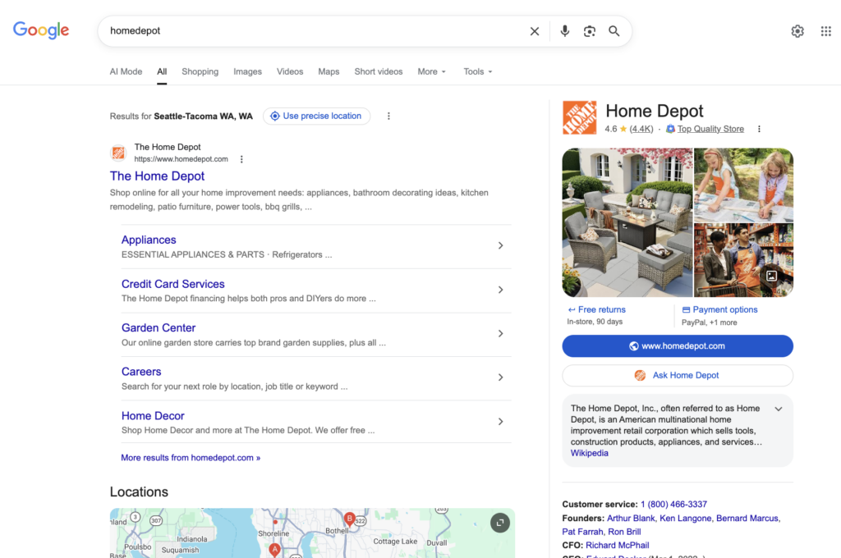Open Google settings gear icon
This screenshot has height=558, width=841.
click(797, 31)
